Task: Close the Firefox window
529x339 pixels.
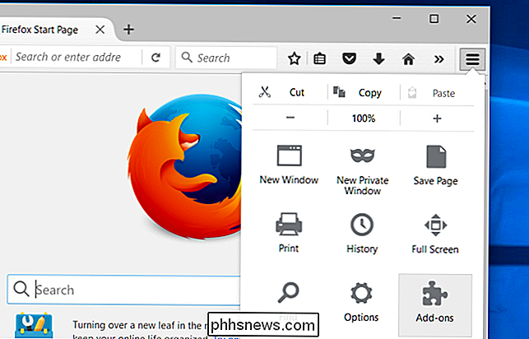Action: [x=471, y=19]
